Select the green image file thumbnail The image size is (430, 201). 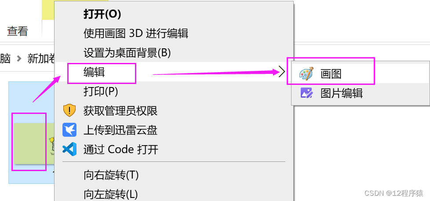pyautogui.click(x=32, y=143)
